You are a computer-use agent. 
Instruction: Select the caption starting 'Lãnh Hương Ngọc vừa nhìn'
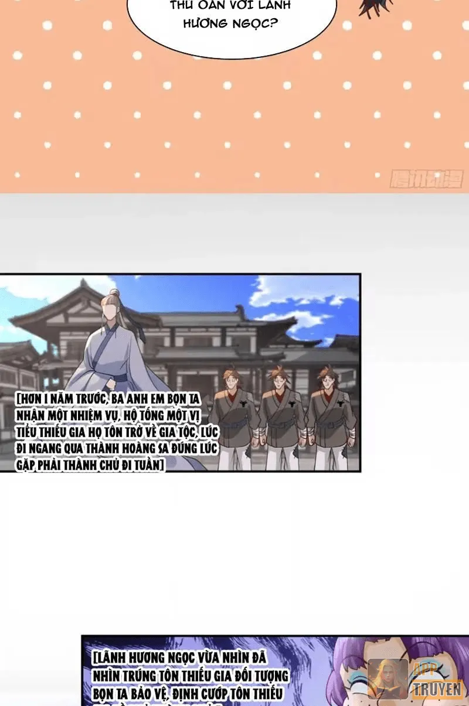point(191,677)
